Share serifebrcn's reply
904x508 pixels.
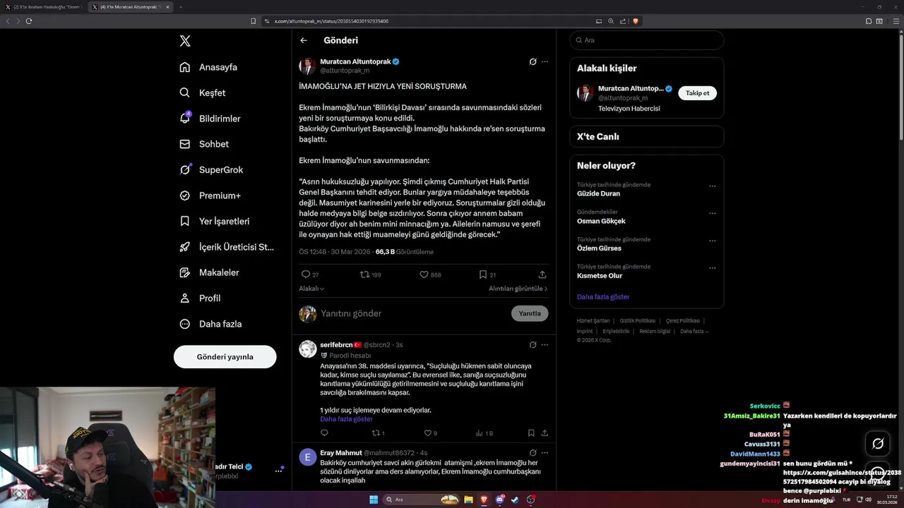point(545,433)
